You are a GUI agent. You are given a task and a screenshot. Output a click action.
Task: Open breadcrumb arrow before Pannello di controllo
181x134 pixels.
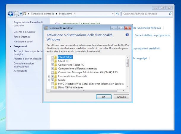[x=28, y=14]
